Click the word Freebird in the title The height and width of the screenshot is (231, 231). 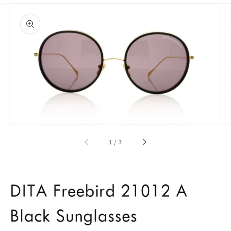pyautogui.click(x=84, y=191)
